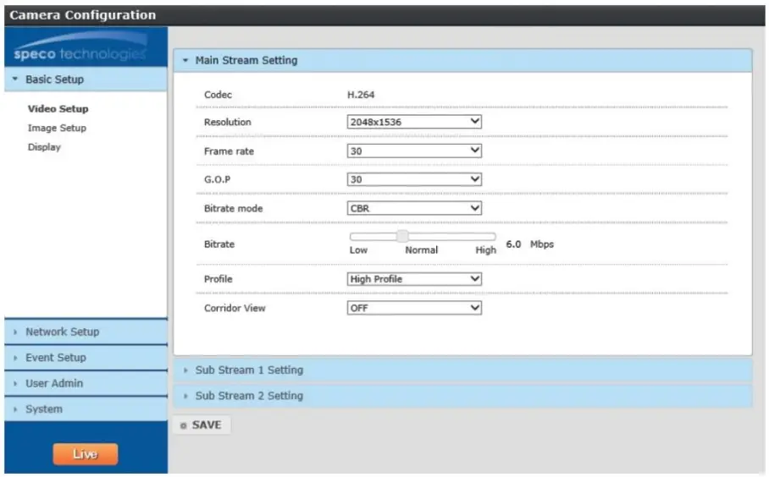This screenshot has height=477, width=769.
Task: Click the 6.0 bitrate value
Action: (x=513, y=244)
